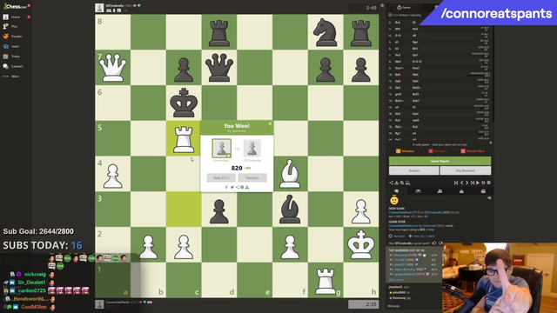Click the download game icon
Viewport: 557px width, 313px height.
click(397, 183)
